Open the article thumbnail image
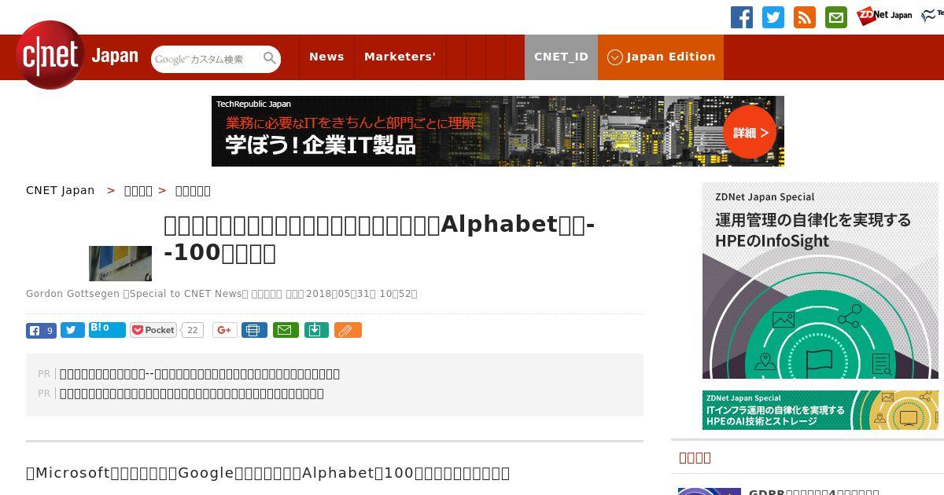This screenshot has width=944, height=495. click(120, 263)
